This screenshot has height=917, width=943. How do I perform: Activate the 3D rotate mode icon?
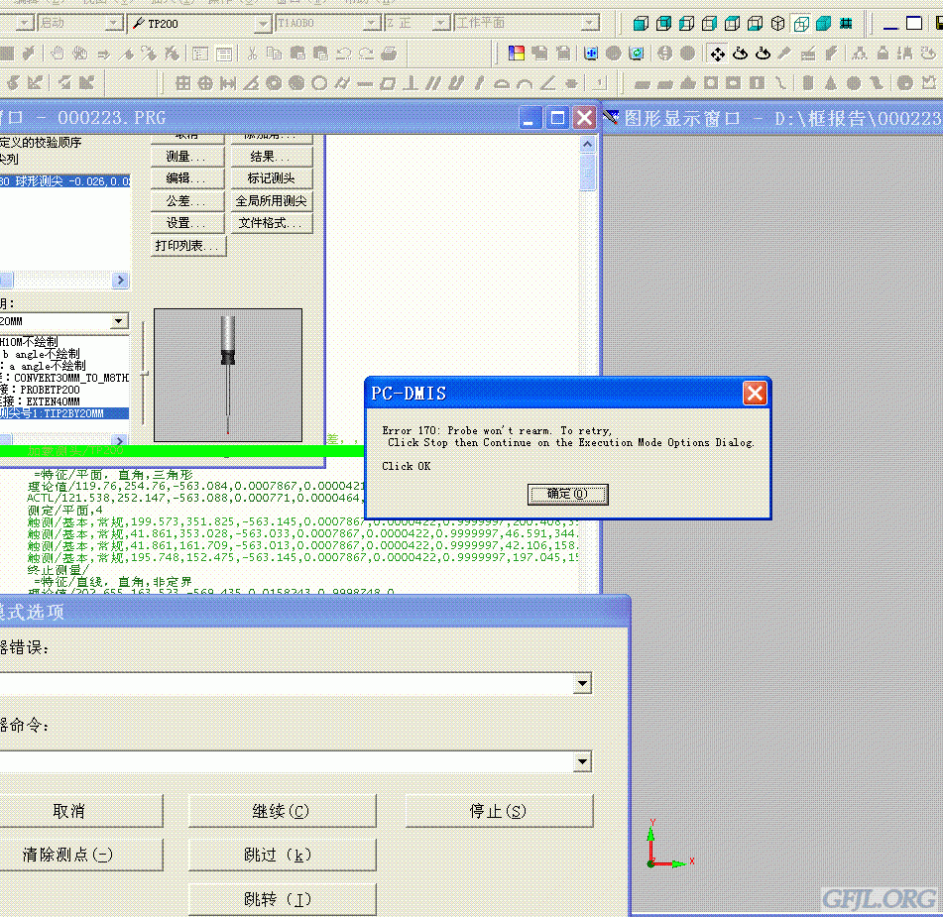click(x=764, y=54)
